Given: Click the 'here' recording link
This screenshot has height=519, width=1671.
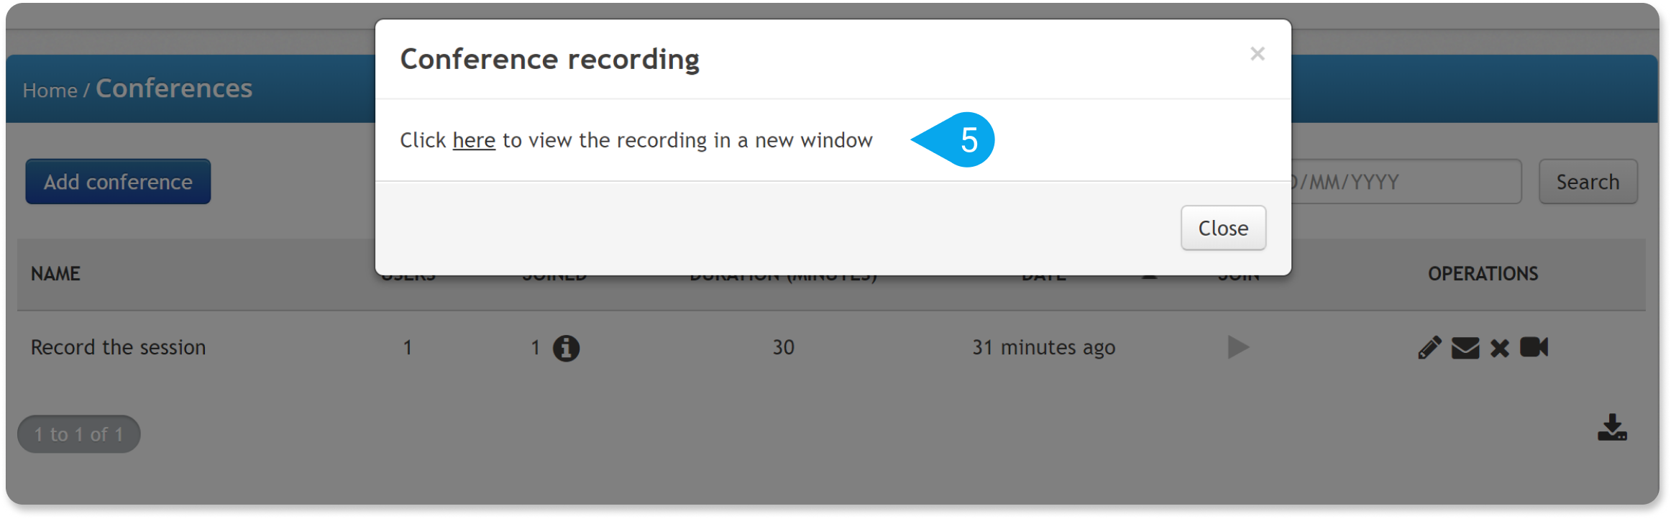Looking at the screenshot, I should [x=474, y=140].
